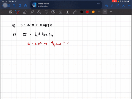Select the zoom window tool
The image size is (132, 99).
[11, 12]
